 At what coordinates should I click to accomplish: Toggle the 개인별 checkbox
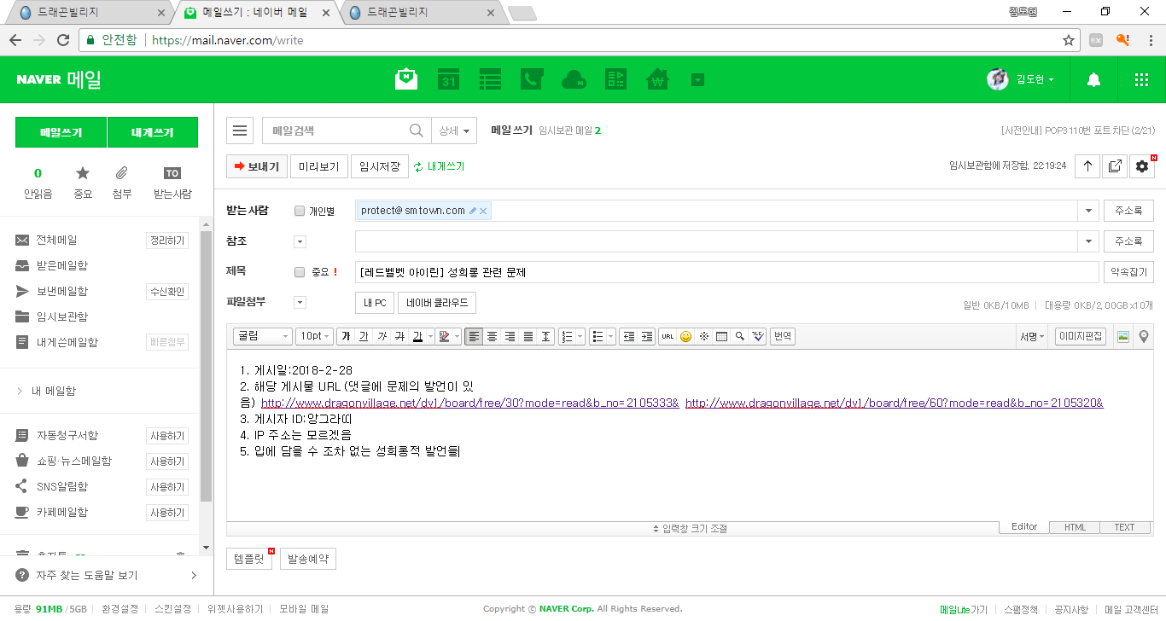(x=300, y=211)
